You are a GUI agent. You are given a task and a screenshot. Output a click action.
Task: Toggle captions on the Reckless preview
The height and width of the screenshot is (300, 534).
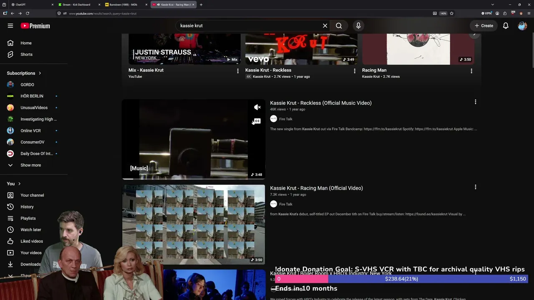click(257, 121)
